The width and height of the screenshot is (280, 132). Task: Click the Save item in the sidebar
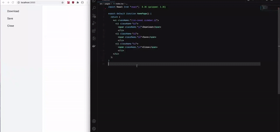point(10,19)
